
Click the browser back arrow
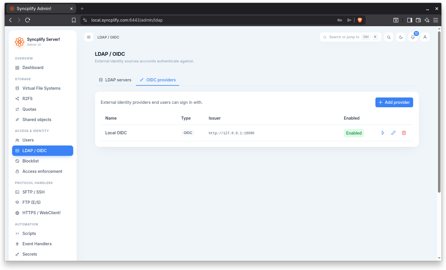click(x=10, y=20)
